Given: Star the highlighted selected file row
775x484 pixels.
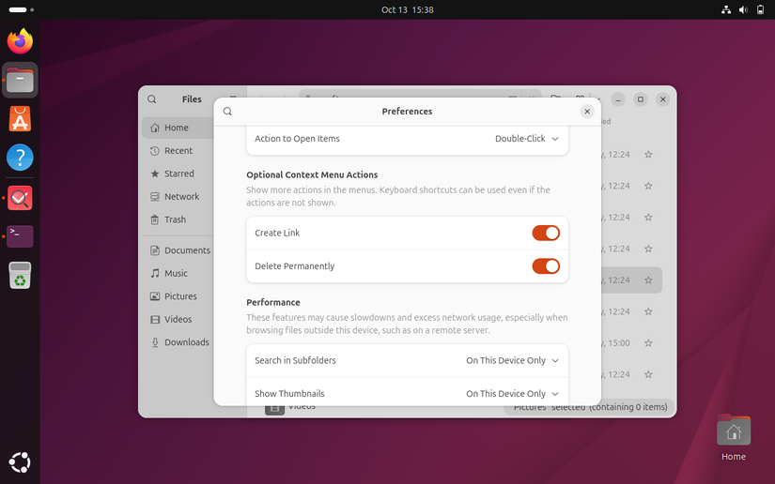Looking at the screenshot, I should [x=648, y=280].
